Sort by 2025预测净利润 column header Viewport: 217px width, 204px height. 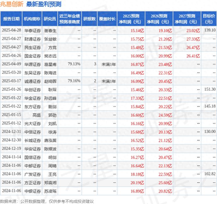click(x=131, y=19)
